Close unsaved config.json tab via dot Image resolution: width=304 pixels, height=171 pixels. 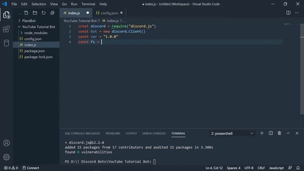(122, 13)
